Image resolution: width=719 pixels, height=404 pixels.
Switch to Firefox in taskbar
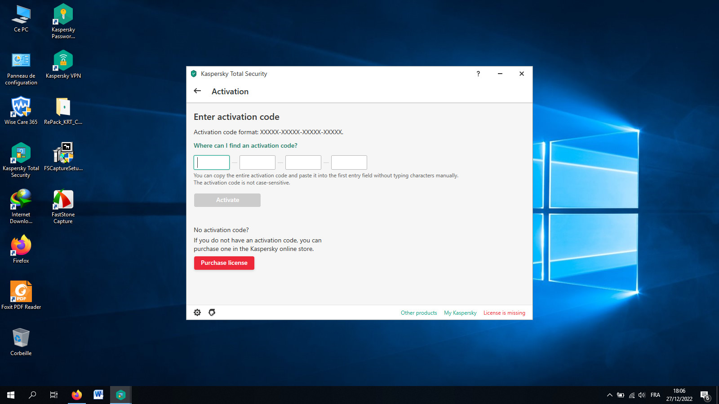coord(77,395)
